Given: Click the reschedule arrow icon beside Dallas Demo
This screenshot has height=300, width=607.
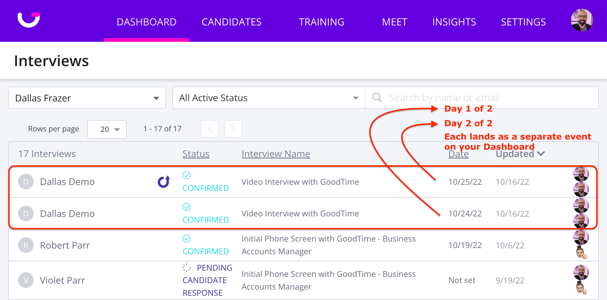Looking at the screenshot, I should [164, 182].
